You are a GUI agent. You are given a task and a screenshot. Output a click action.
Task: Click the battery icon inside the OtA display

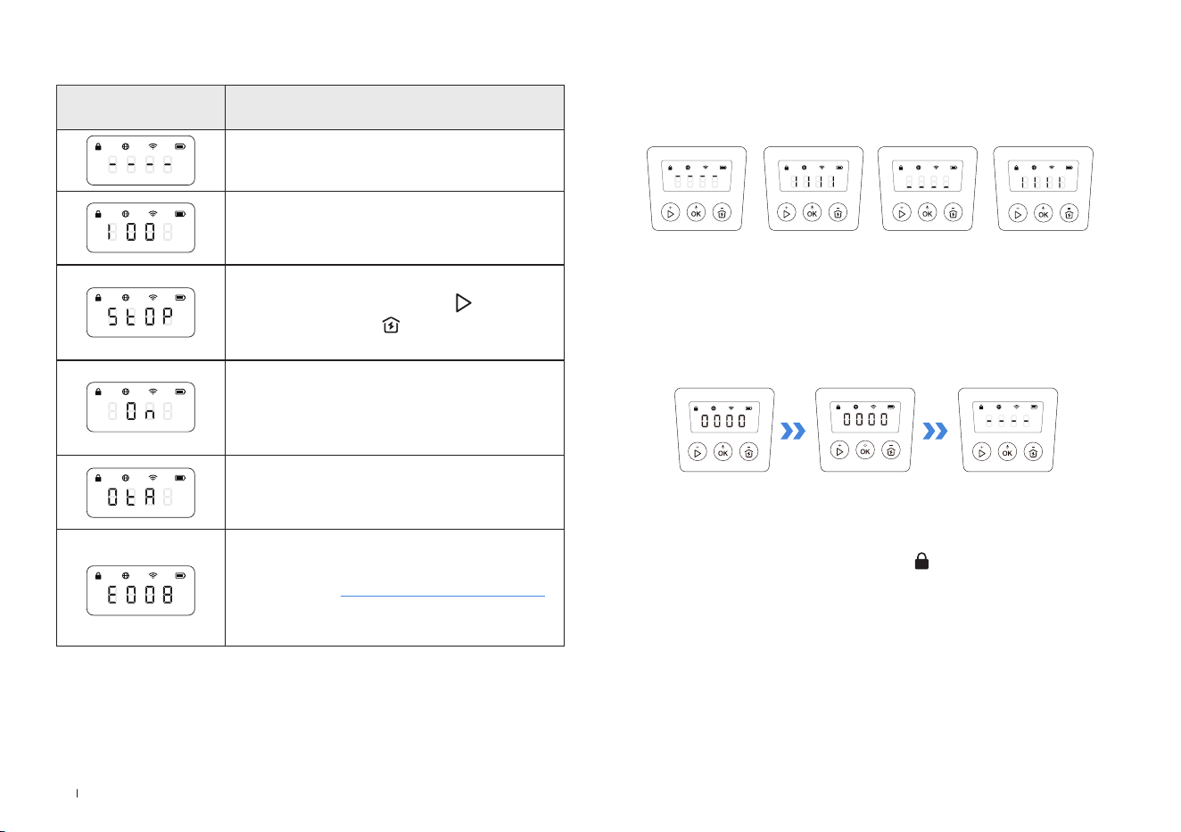(180, 477)
